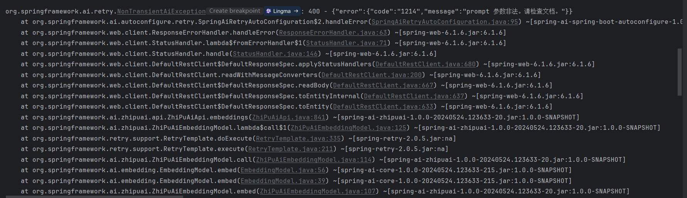Open ResponseErrorHandler.java:63 link
Viewport: 687px width, 198px height.
coord(333,33)
